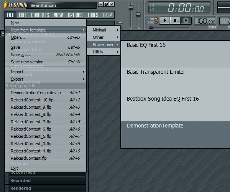
Task: Open recent project RekkerdContest_5.flp
Action: (46, 136)
